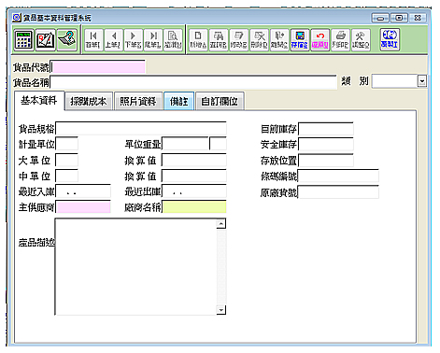
Task: Click the window title bar app icon
Action: (17, 18)
